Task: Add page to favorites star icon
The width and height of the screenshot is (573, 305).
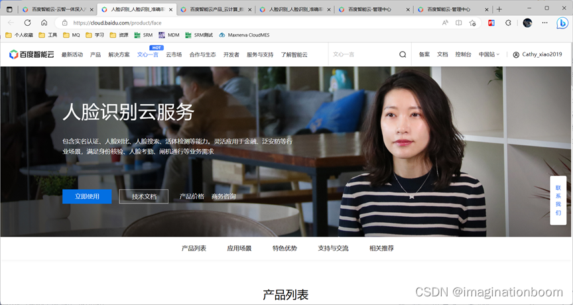Action: point(472,23)
